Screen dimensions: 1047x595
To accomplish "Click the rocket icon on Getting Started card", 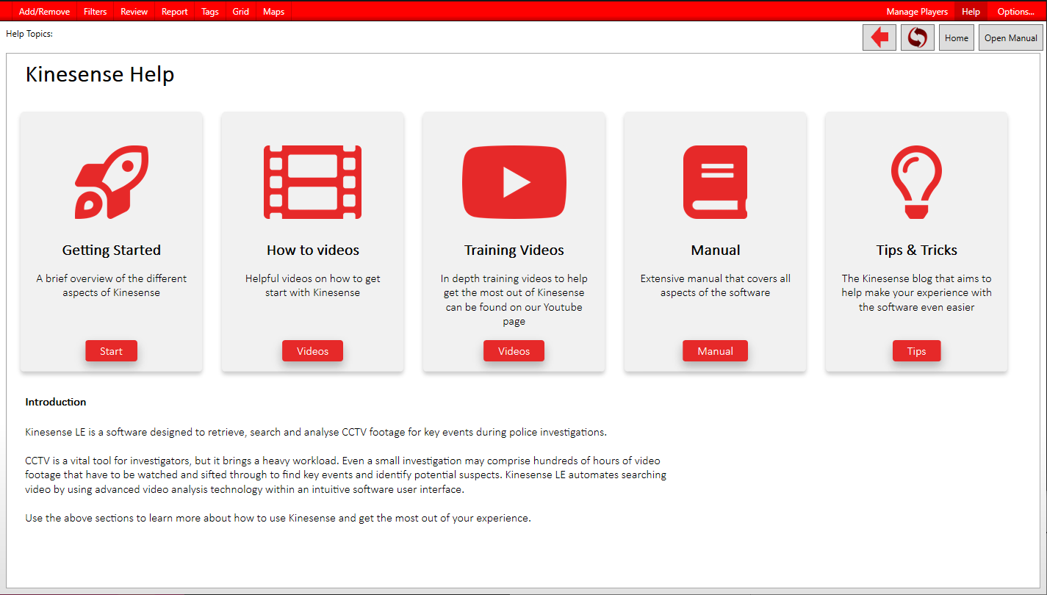I will pyautogui.click(x=112, y=182).
